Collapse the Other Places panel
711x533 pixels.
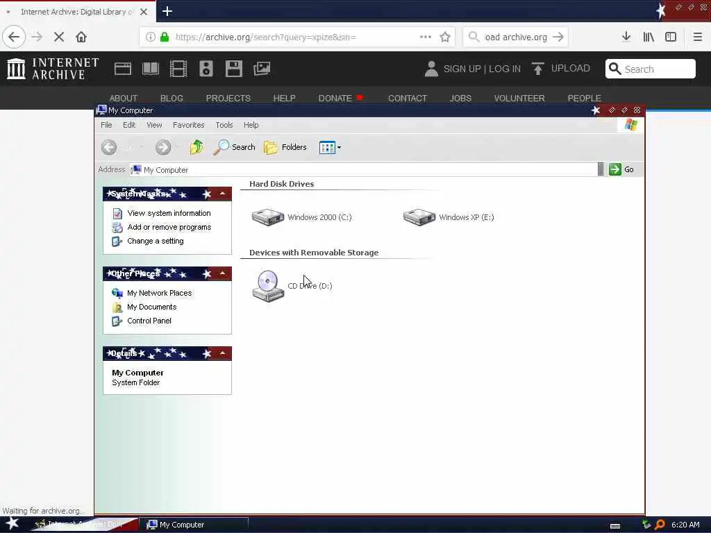(223, 273)
